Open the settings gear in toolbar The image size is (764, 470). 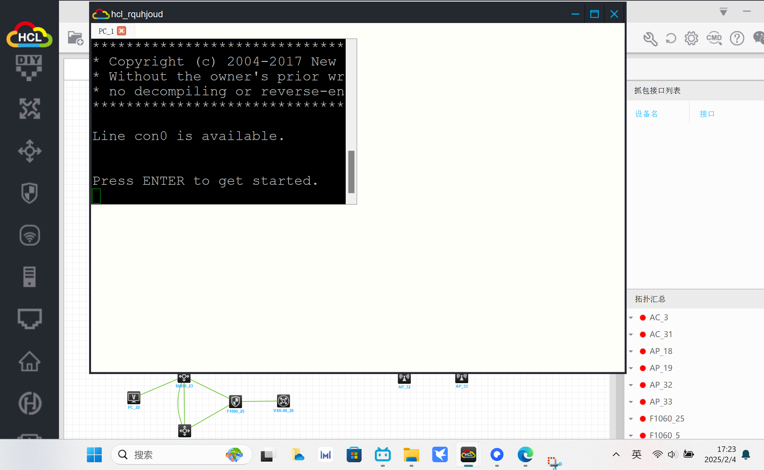click(691, 39)
